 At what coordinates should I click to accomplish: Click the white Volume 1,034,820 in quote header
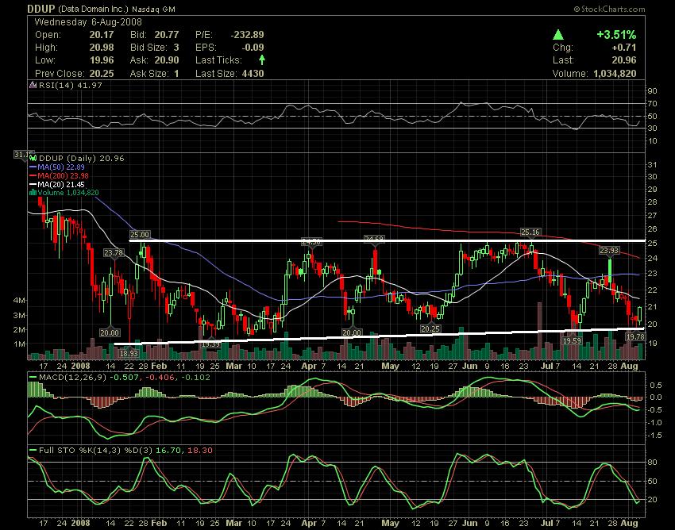[x=594, y=74]
